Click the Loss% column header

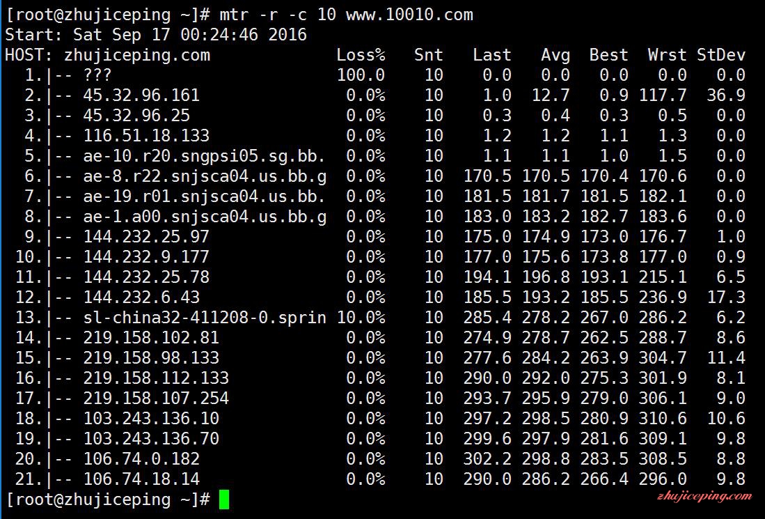click(361, 54)
